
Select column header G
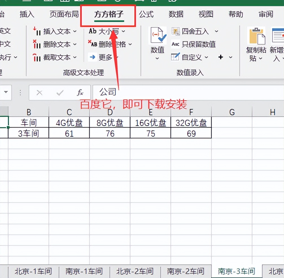click(231, 112)
